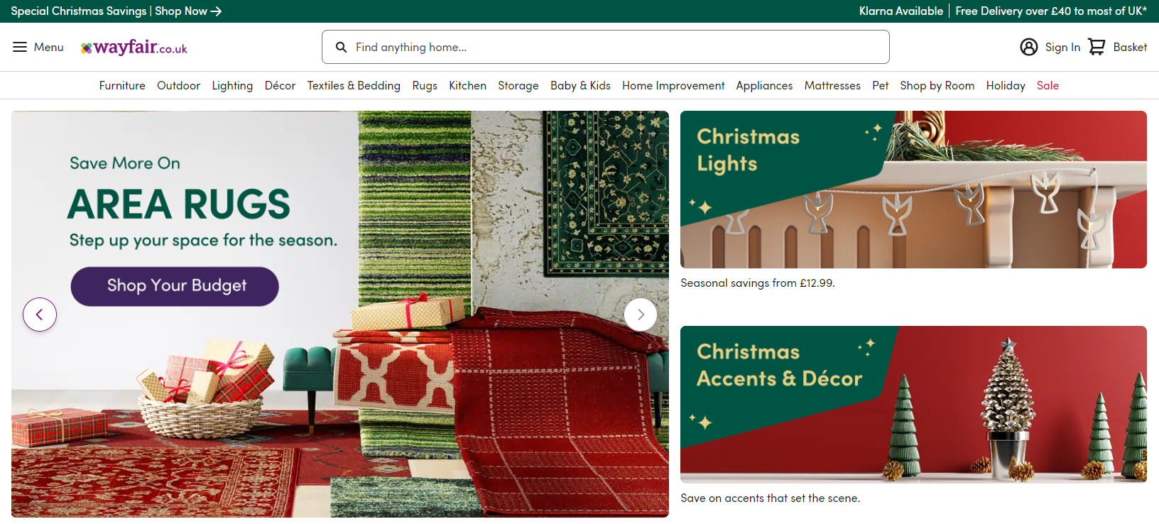Open the Décor category
Screen dimensions: 1159x524
pyautogui.click(x=280, y=85)
